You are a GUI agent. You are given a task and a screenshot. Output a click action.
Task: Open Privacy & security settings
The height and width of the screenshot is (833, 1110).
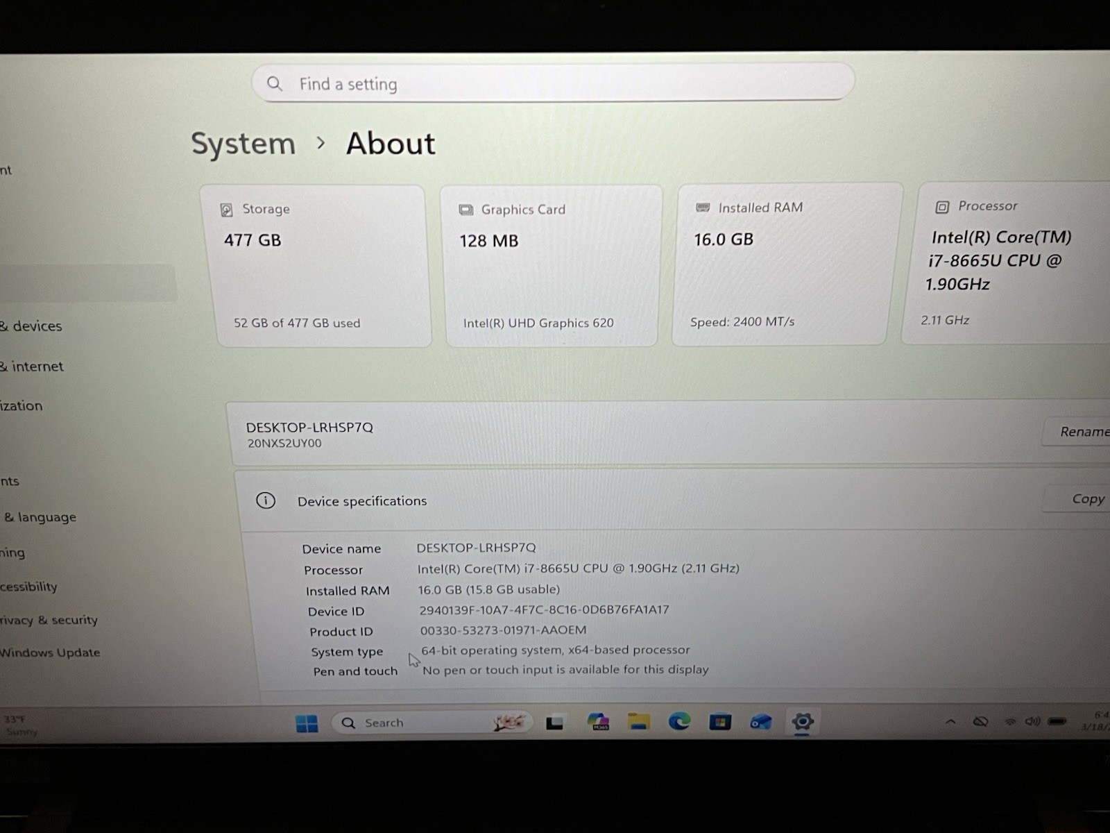[49, 620]
